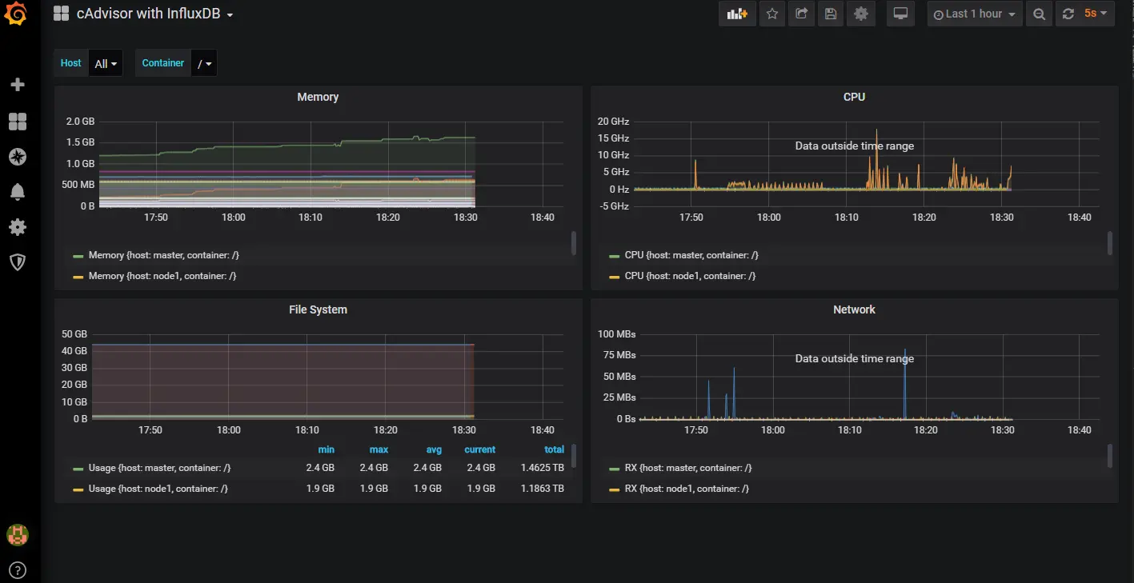The height and width of the screenshot is (583, 1134).
Task: Click the zoom out time range icon
Action: pyautogui.click(x=1039, y=14)
